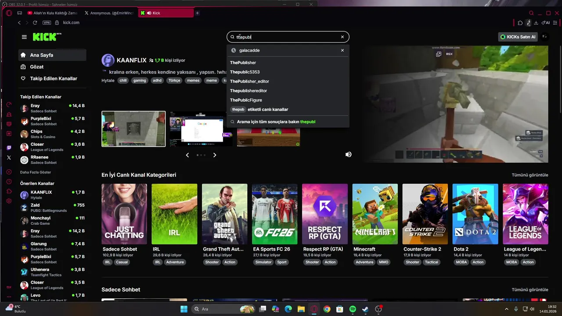
Task: Click KICKs Satın Al button
Action: (518, 37)
